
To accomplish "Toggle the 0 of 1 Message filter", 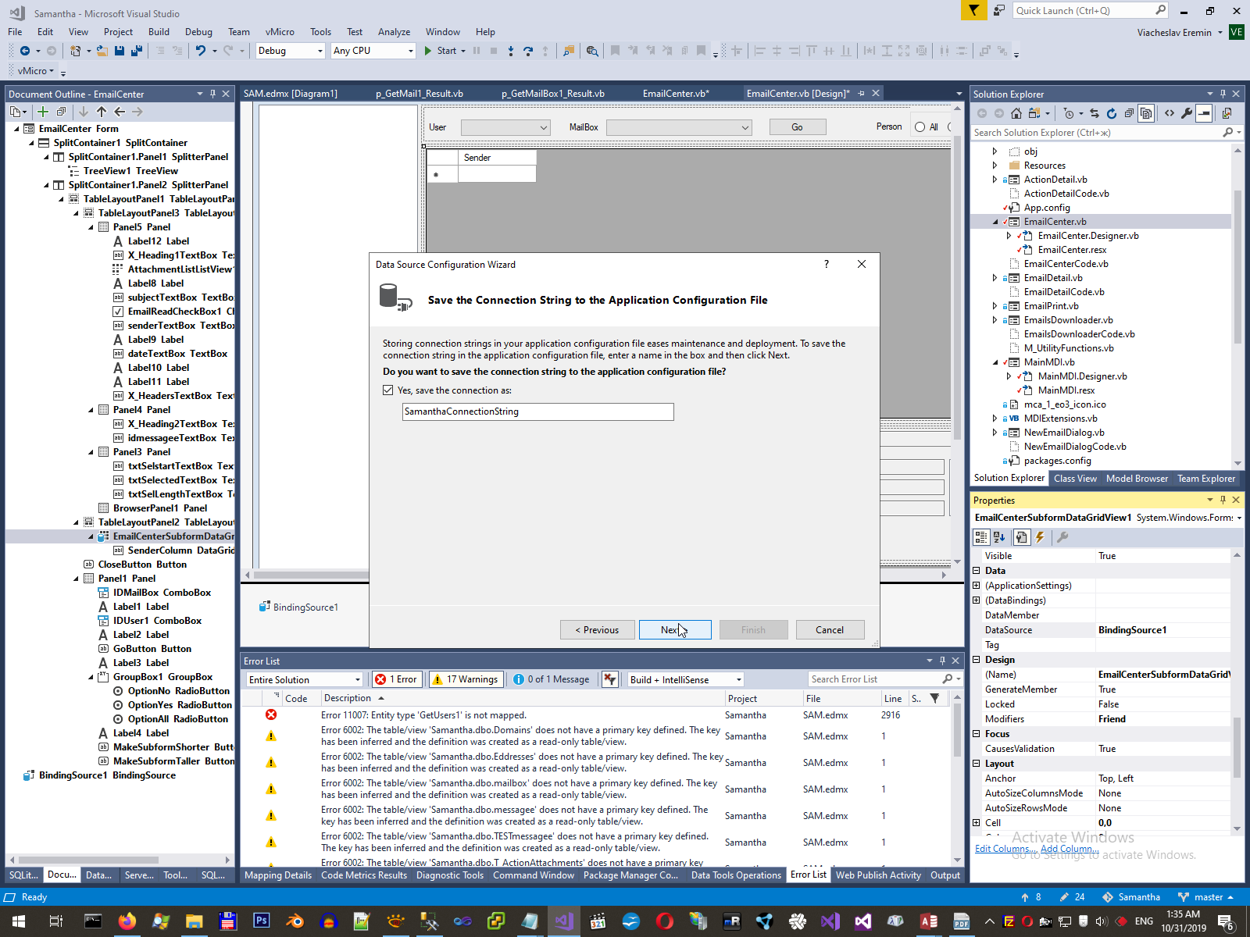I will [552, 679].
